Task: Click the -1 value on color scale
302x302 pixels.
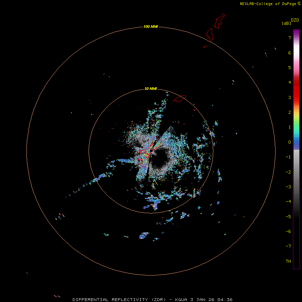Action: point(288,157)
